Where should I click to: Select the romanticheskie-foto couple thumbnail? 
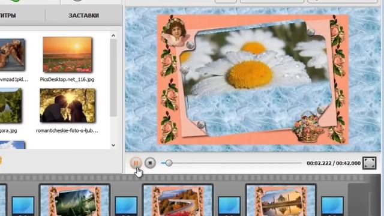click(x=68, y=106)
